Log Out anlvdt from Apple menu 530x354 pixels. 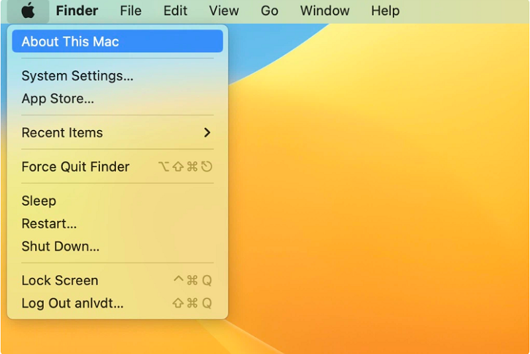117,303
